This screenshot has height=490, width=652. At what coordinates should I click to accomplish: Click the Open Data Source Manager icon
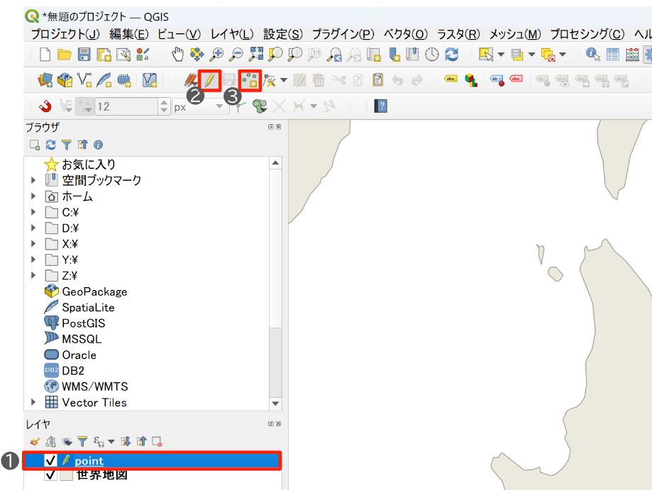click(45, 80)
